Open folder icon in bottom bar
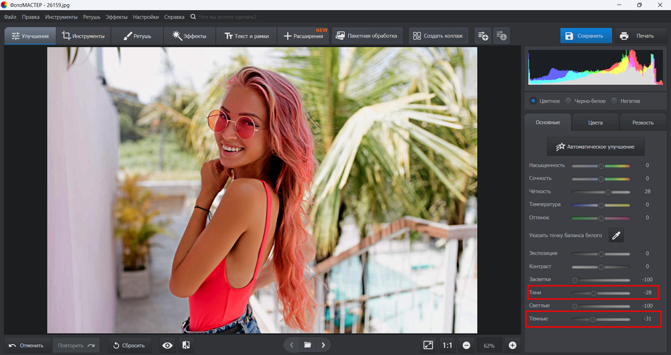The image size is (671, 355). (307, 345)
